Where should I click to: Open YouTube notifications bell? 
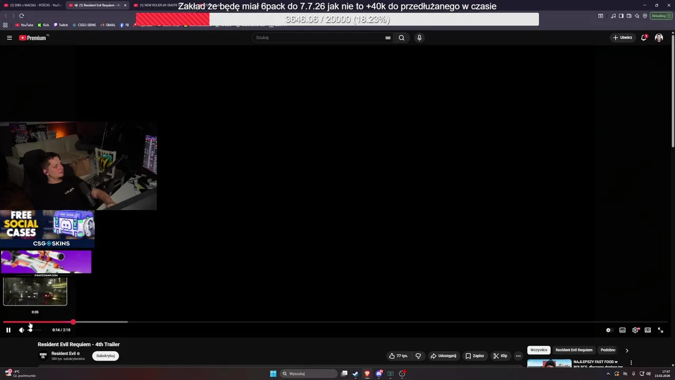coord(644,37)
